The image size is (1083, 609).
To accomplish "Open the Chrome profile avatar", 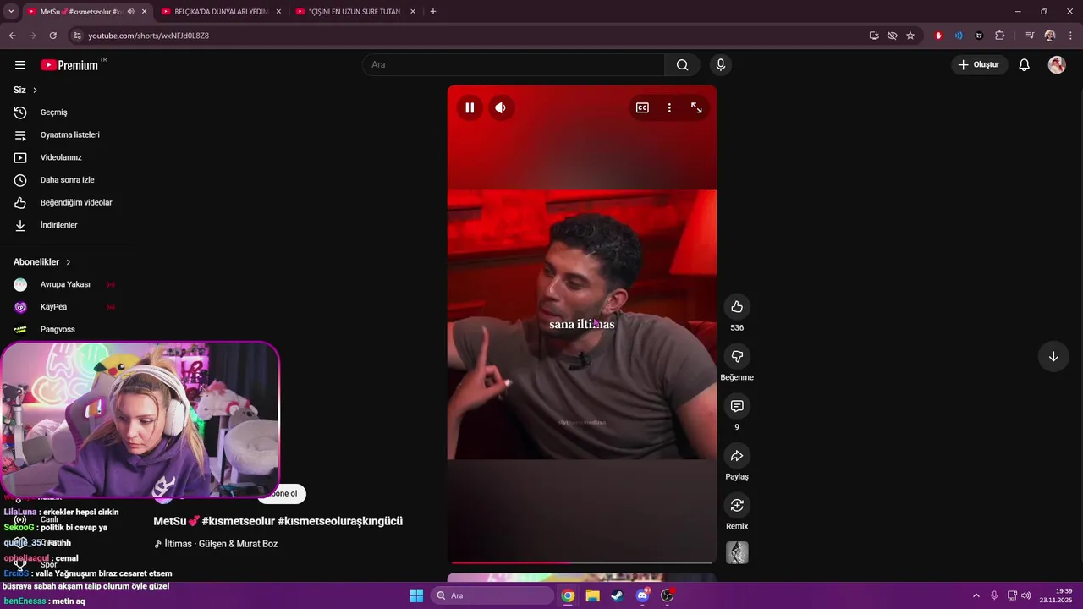I will (x=1050, y=36).
